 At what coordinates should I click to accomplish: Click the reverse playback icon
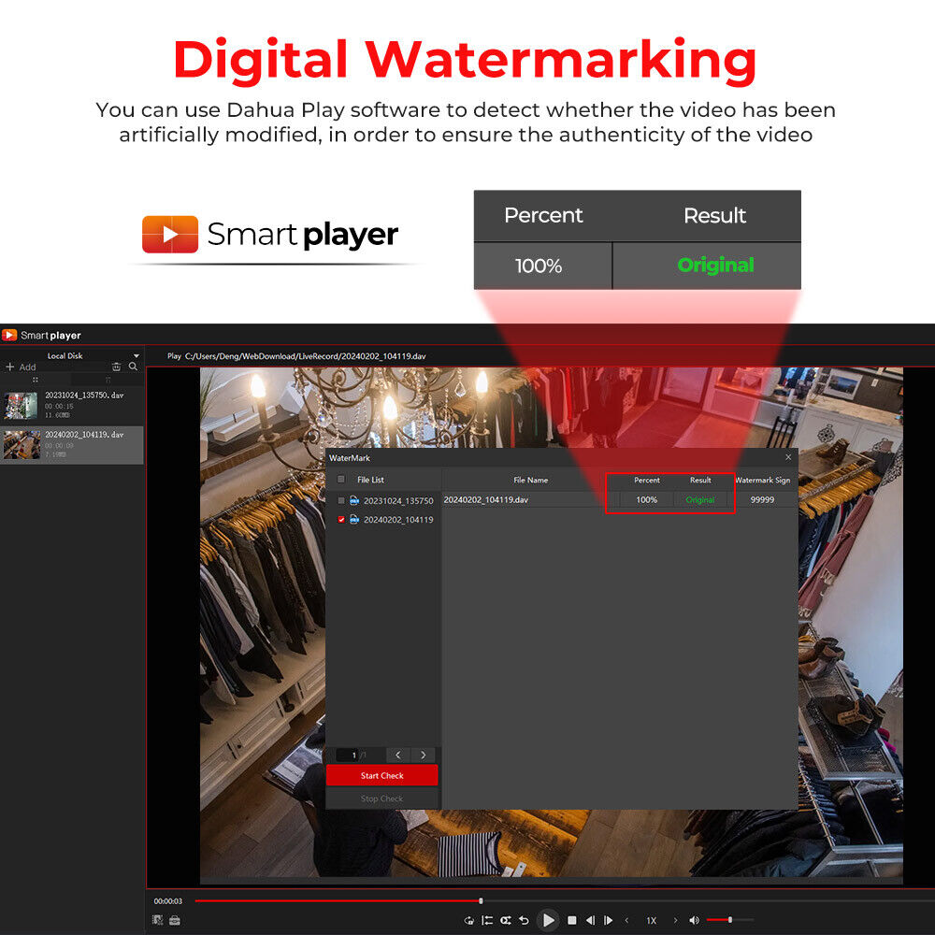tap(525, 920)
